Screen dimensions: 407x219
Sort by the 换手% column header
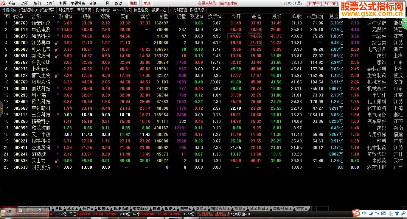pos(215,16)
